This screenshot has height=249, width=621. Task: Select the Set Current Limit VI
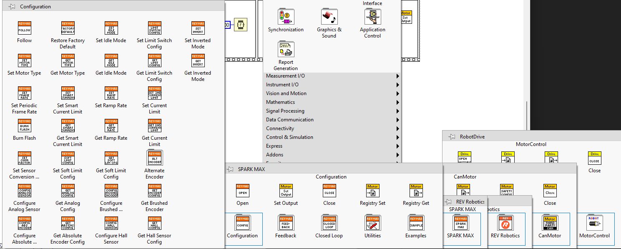pos(155,93)
